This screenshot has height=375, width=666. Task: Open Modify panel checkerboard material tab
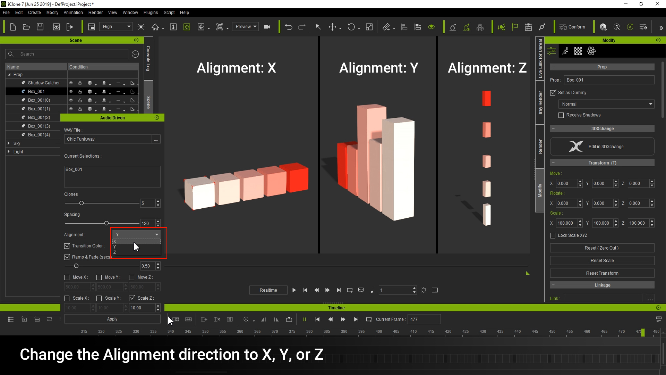pyautogui.click(x=578, y=51)
